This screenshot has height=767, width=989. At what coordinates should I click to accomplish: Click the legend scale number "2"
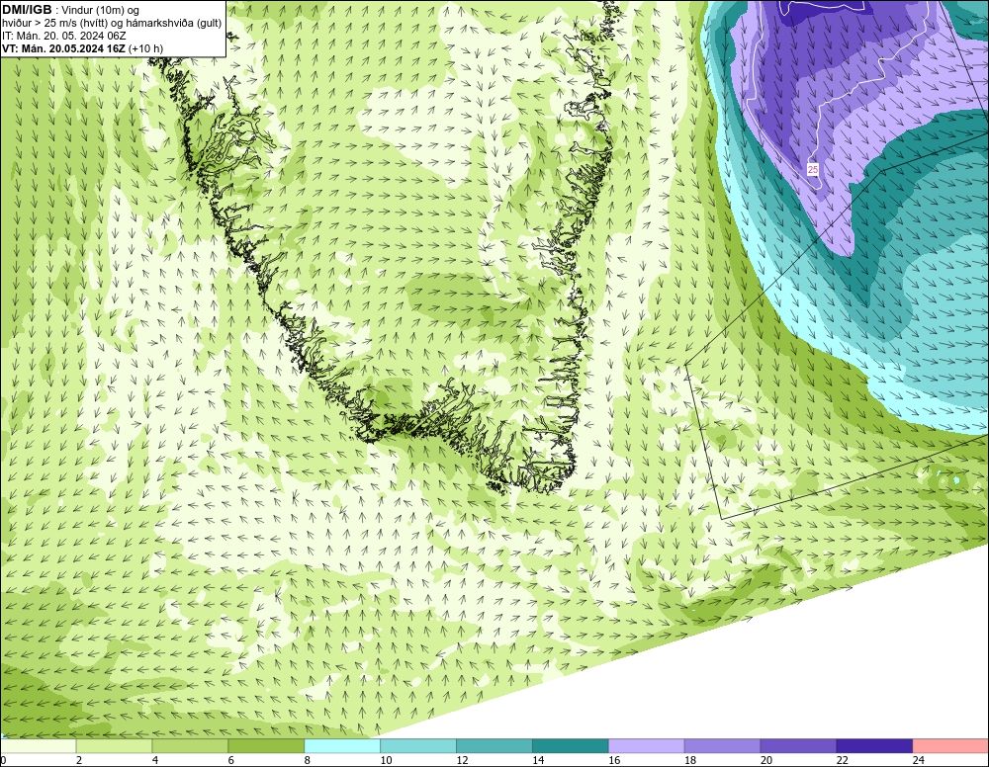[x=79, y=760]
